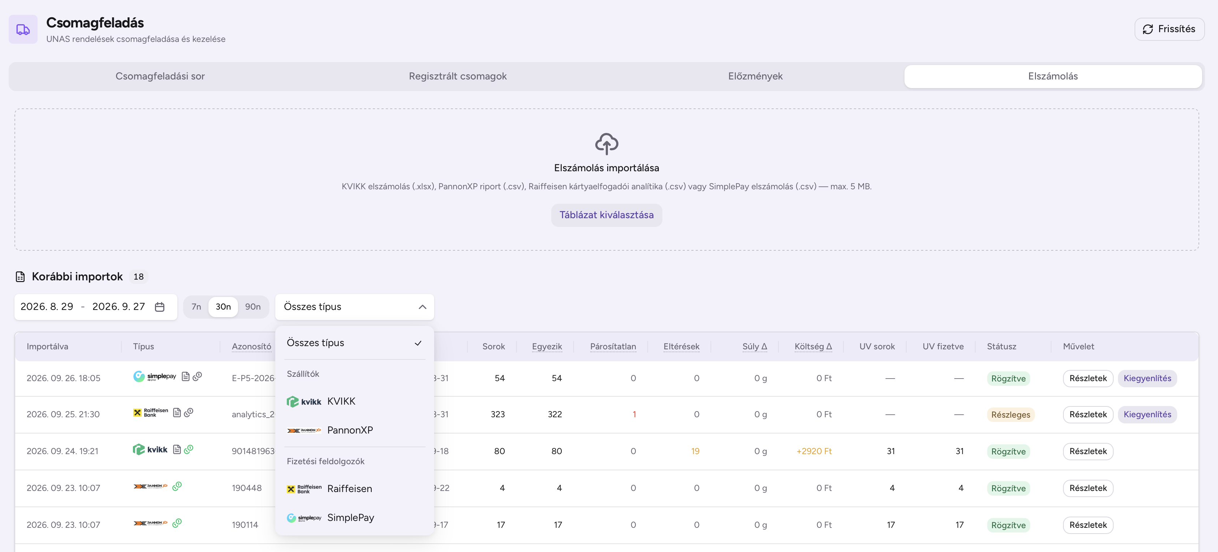Screen dimensions: 1218x552
Task: Click the document icon in the simplepay row
Action: point(185,376)
